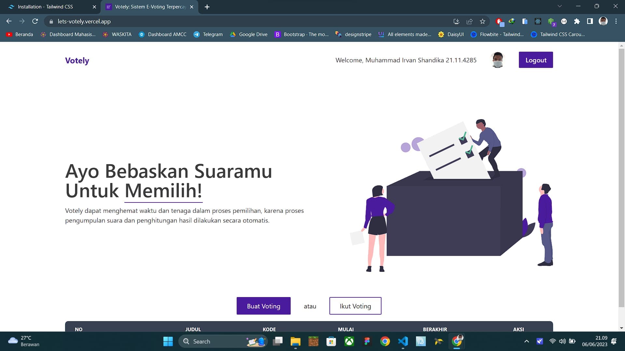The image size is (625, 351).
Task: Open Visual Studio Code from the taskbar
Action: [403, 341]
